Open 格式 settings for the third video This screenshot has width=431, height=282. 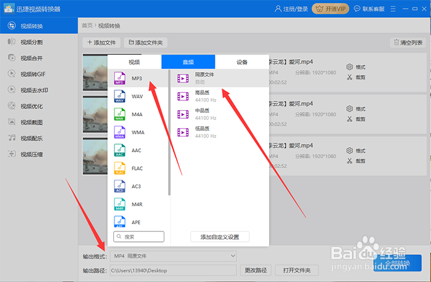pyautogui.click(x=356, y=151)
